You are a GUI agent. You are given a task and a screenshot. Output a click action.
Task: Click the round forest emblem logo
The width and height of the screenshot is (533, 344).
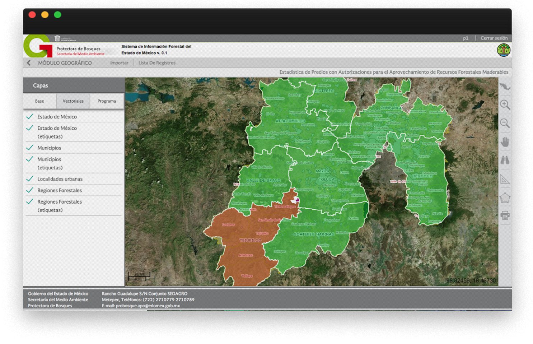pyautogui.click(x=504, y=50)
